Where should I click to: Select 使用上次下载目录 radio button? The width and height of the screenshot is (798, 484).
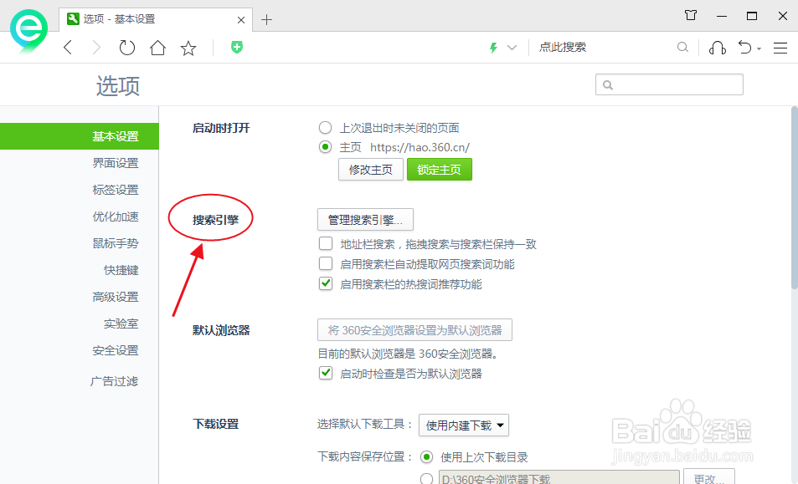426,457
